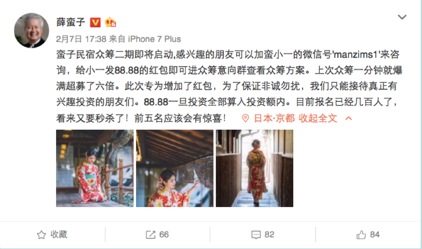Image resolution: width=422 pixels, height=249 pixels.
Task: Click the upward caret beside 收起全文
Action: pyautogui.click(x=348, y=118)
